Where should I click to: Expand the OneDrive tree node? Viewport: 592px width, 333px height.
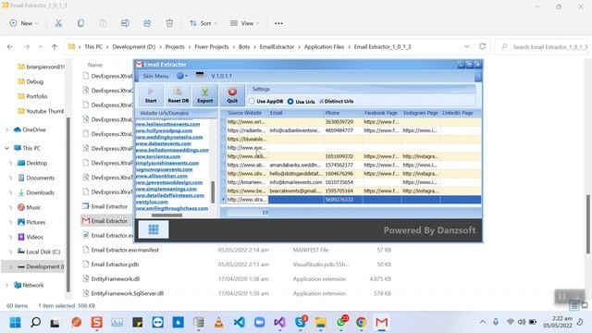(6, 129)
